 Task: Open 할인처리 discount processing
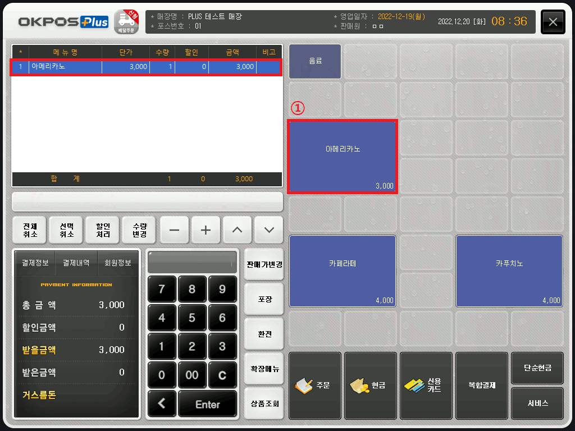tap(103, 230)
